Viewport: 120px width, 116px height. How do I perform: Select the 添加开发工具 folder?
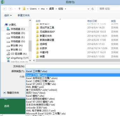(47, 28)
